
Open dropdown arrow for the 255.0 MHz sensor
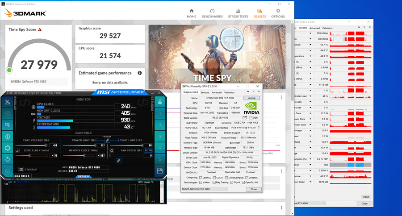(310, 33)
